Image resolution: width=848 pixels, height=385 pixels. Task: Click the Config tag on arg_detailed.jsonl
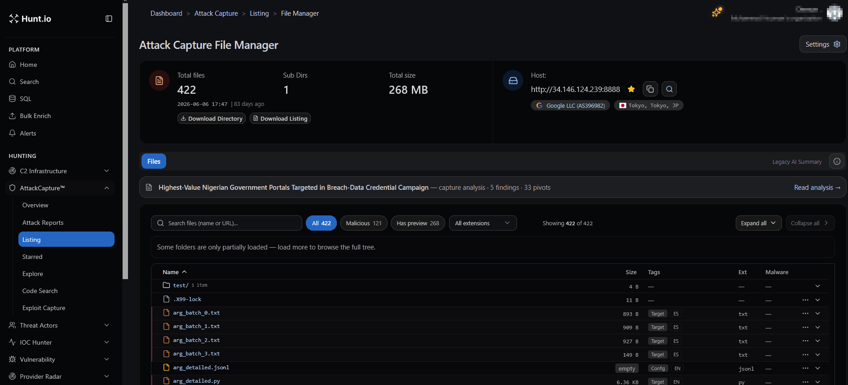658,368
